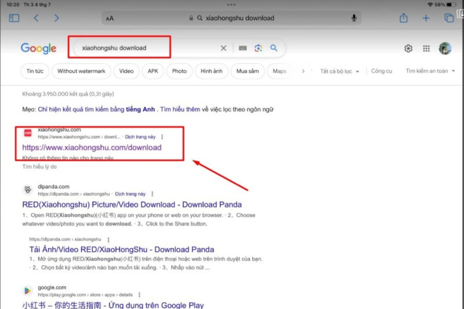The height and width of the screenshot is (309, 464).
Task: Click the Tìm hiểu lý do link
Action: 39,167
